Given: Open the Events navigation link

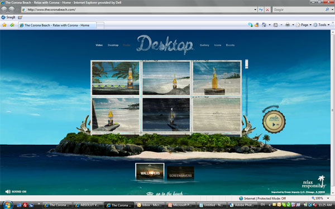Looking at the screenshot, I should (230, 45).
